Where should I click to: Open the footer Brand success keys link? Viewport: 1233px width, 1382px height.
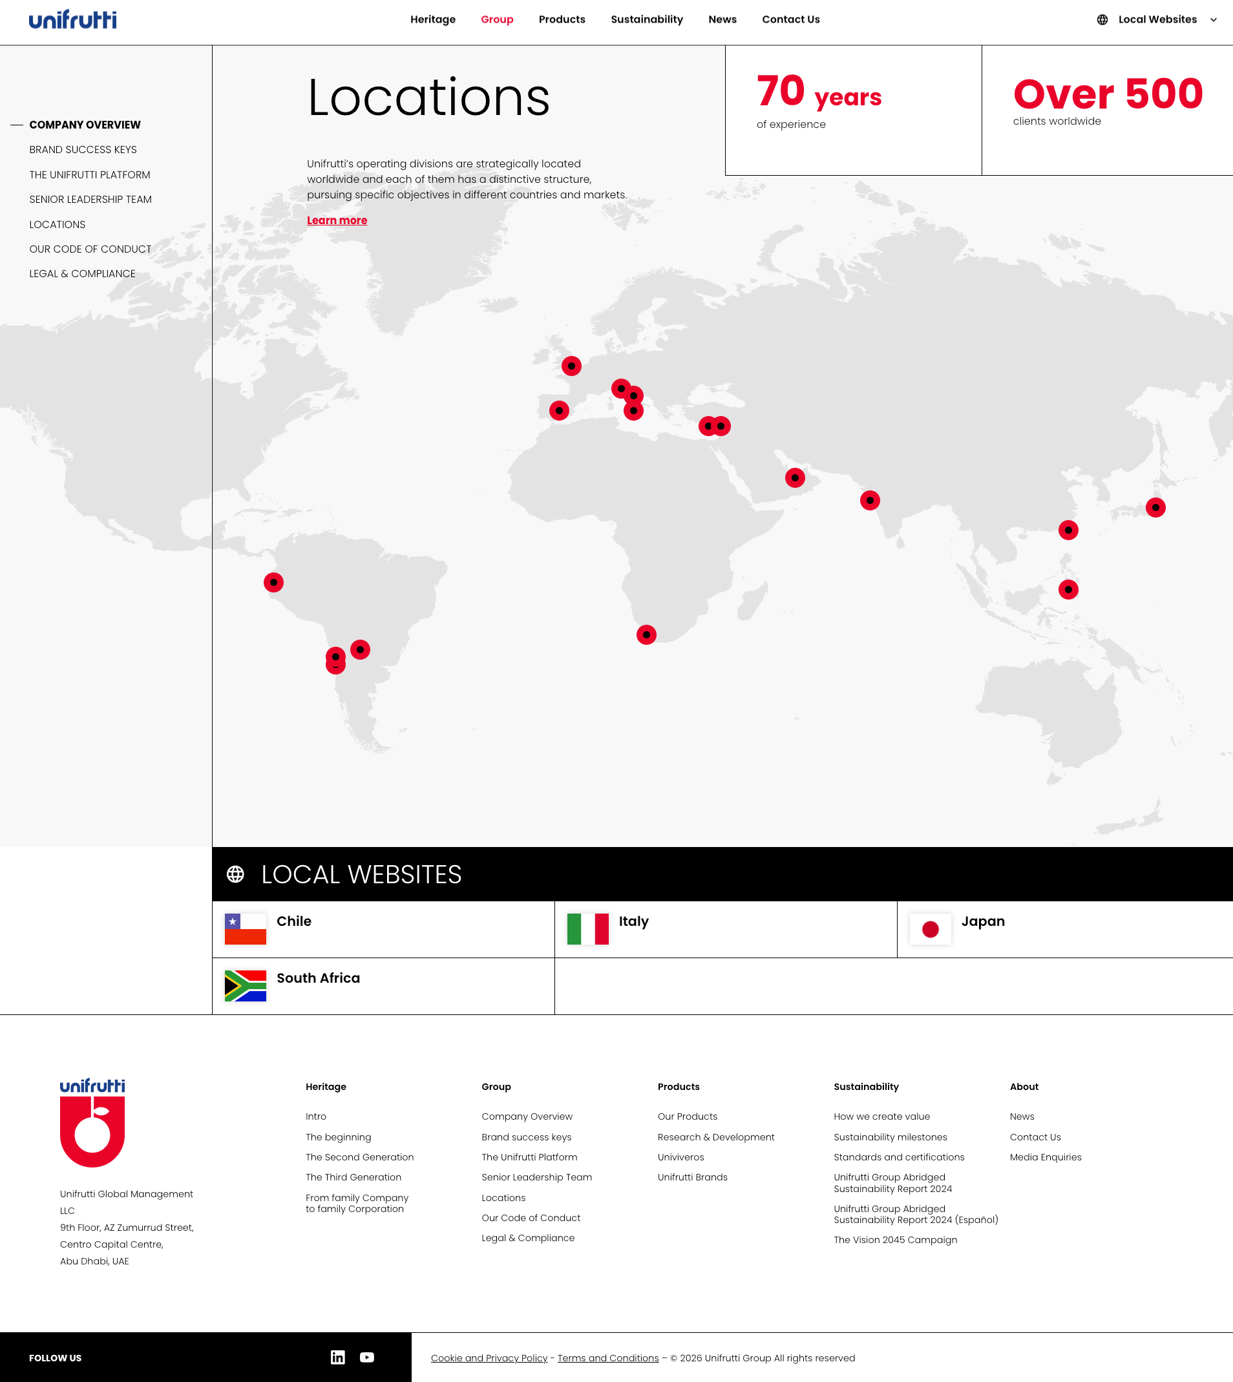[x=527, y=1136]
